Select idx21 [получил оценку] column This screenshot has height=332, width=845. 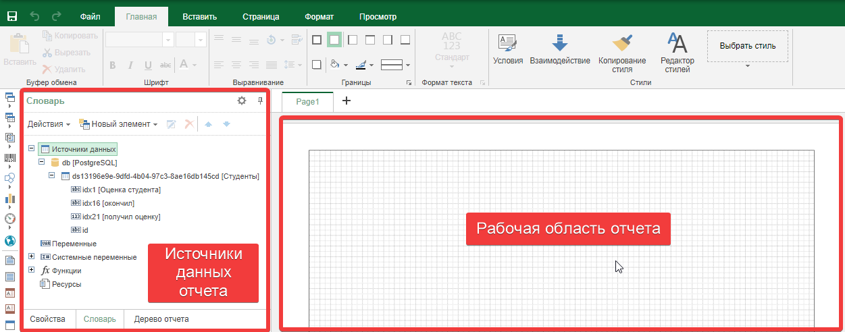[116, 217]
